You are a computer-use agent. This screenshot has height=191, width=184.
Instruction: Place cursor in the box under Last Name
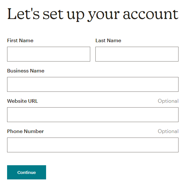(x=137, y=54)
